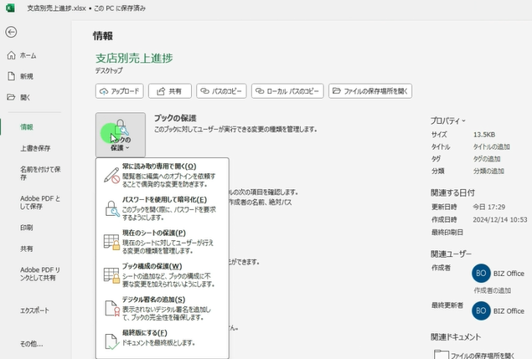Viewport: 532px width, 359px height.
Task: Click the BIZ Office name beside 作成者
Action: point(509,274)
